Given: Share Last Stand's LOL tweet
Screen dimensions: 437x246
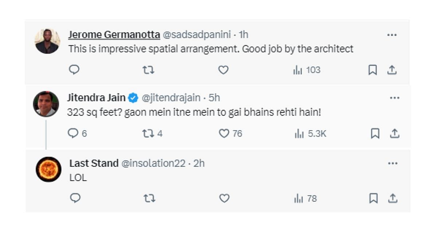Looking at the screenshot, I should point(393,198).
